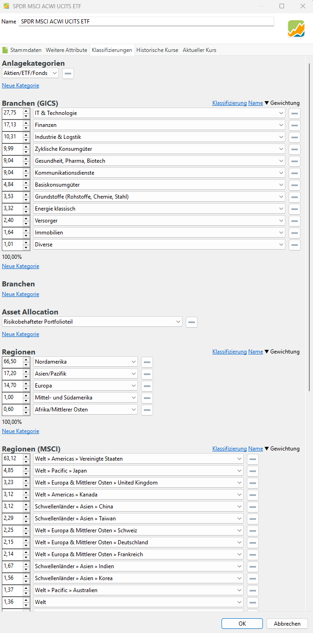Confirm changes with the OK button
Screen dimensions: 313x633
(242, 623)
